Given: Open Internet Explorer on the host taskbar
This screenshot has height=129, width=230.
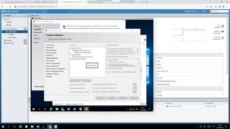Looking at the screenshot, I should (x=20, y=126).
